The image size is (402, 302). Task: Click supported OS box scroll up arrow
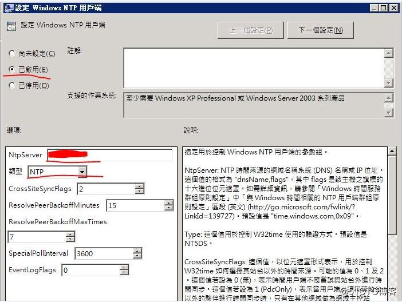pos(389,98)
